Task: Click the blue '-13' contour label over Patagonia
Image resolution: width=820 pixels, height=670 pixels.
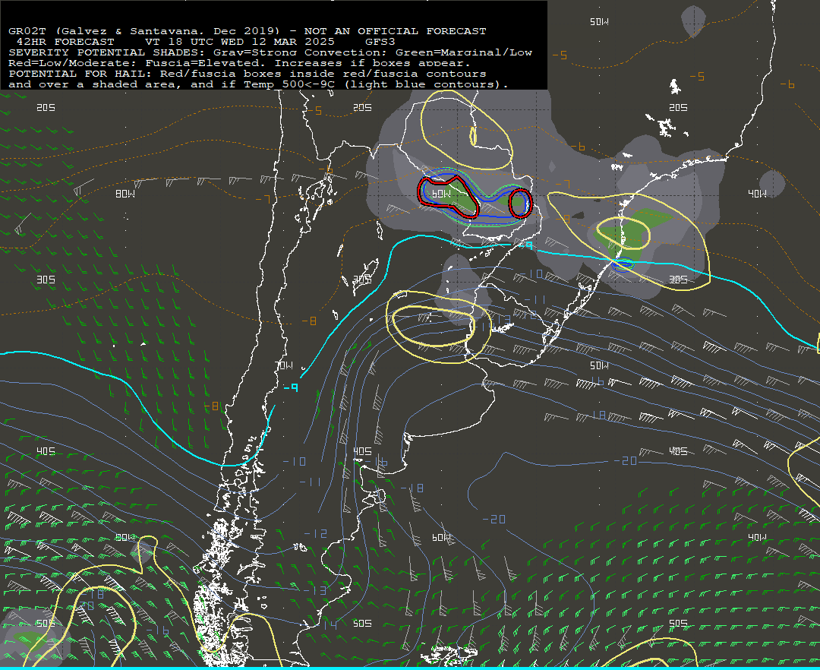Action: pyautogui.click(x=315, y=590)
